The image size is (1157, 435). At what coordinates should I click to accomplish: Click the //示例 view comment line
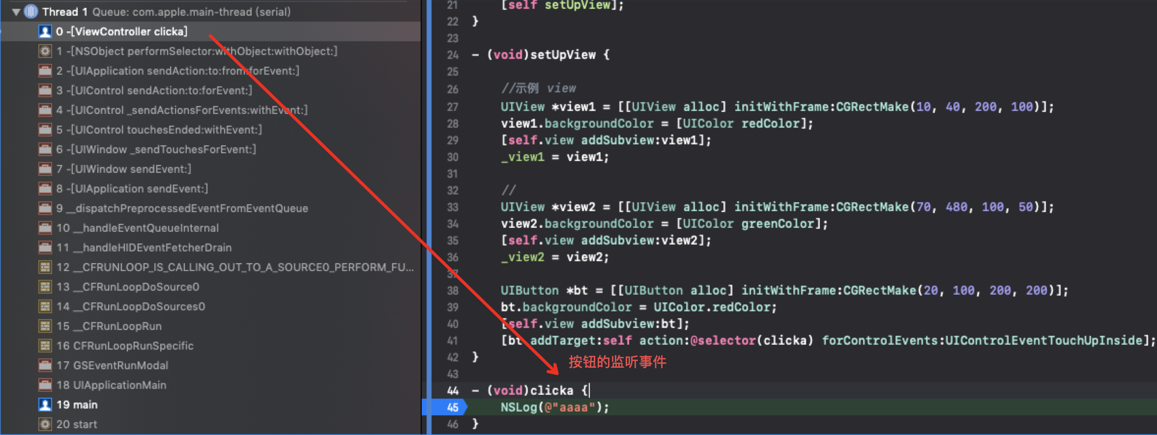point(538,88)
